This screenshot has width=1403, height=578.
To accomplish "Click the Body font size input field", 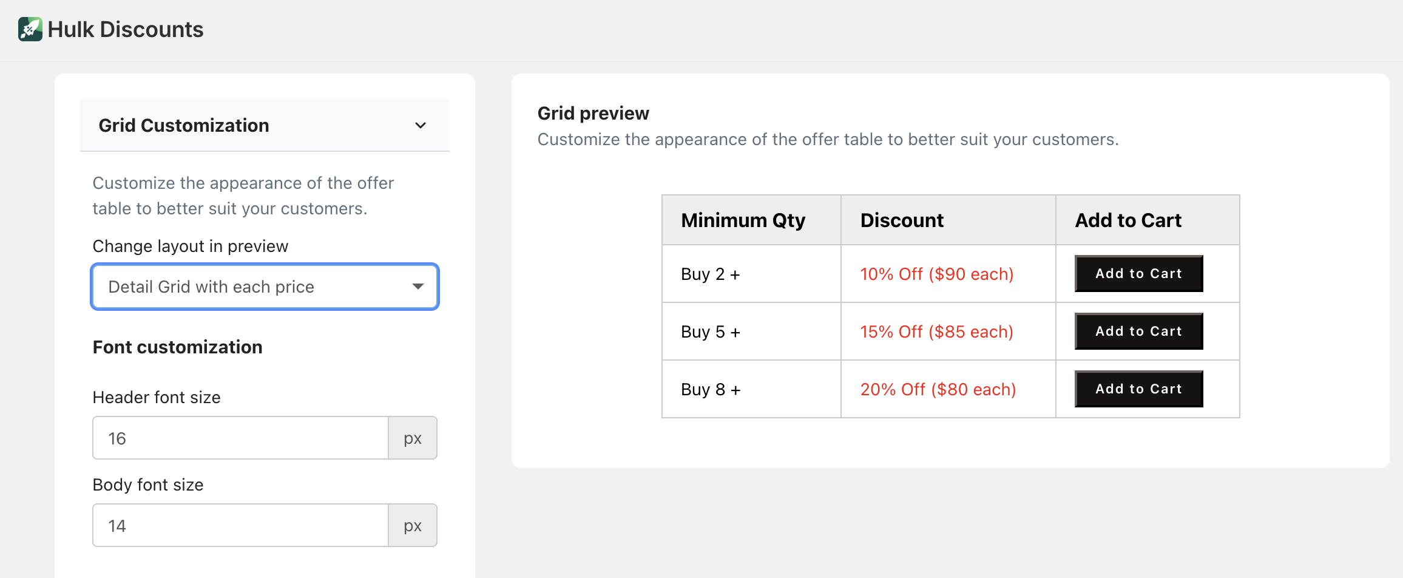I will (240, 526).
